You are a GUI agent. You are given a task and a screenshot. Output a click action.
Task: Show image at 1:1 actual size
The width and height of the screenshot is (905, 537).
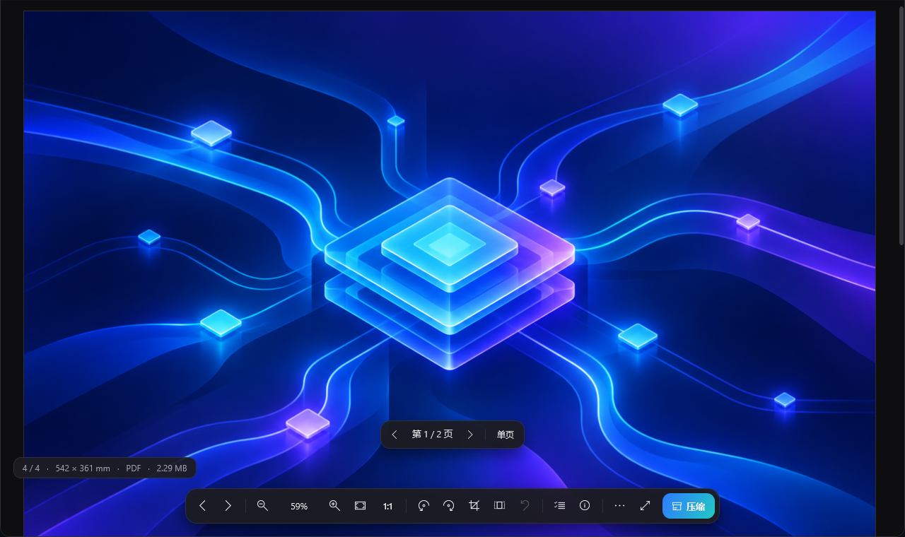pos(387,506)
